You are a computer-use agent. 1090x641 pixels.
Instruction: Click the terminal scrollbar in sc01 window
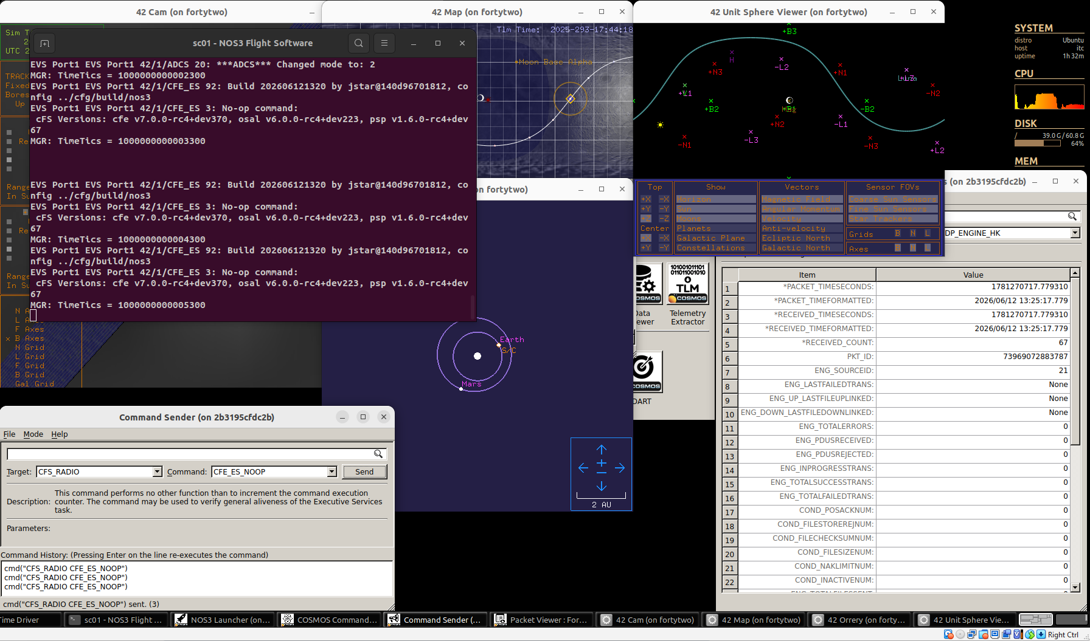point(473,307)
